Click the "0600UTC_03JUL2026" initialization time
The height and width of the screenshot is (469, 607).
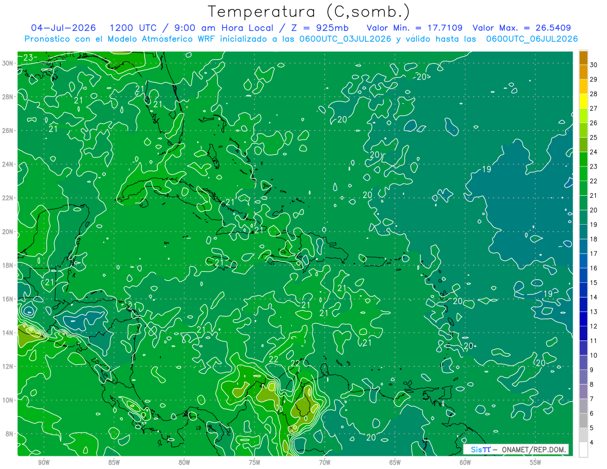tap(345, 38)
